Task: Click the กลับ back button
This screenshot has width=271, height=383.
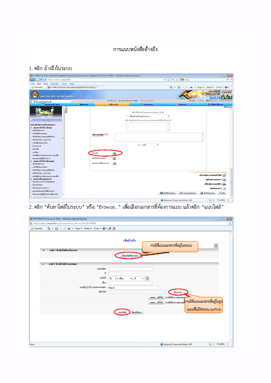Action: 223,193
